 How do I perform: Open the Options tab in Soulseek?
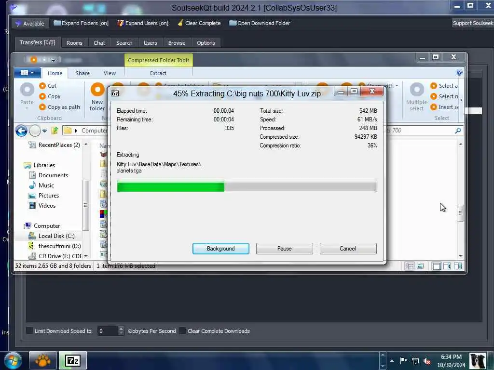coord(206,43)
